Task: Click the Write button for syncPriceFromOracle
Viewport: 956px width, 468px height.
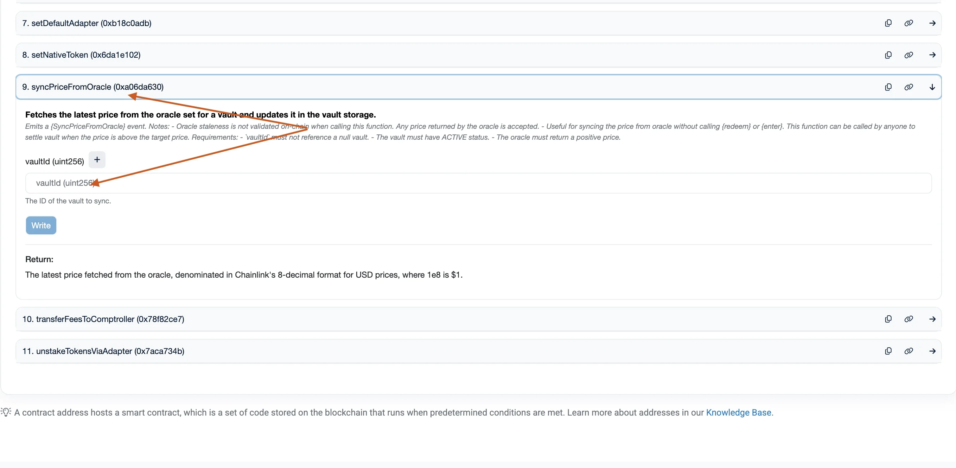Action: [41, 225]
